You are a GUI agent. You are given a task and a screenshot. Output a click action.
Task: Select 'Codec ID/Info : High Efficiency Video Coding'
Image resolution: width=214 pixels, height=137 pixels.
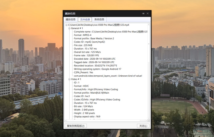pos(97,100)
